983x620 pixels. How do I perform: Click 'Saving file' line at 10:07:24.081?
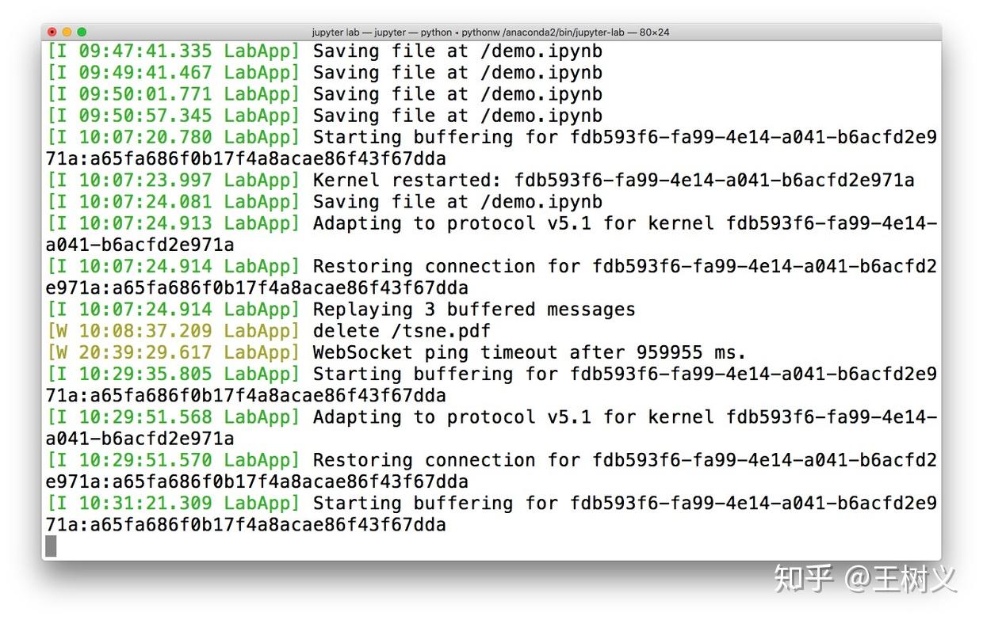[x=325, y=202]
